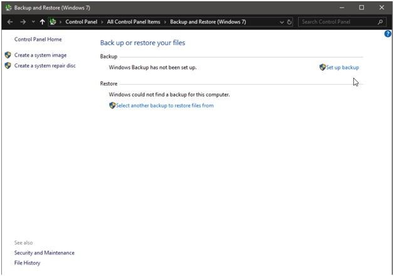This screenshot has width=394, height=276.
Task: Click Set up backup link
Action: [342, 67]
